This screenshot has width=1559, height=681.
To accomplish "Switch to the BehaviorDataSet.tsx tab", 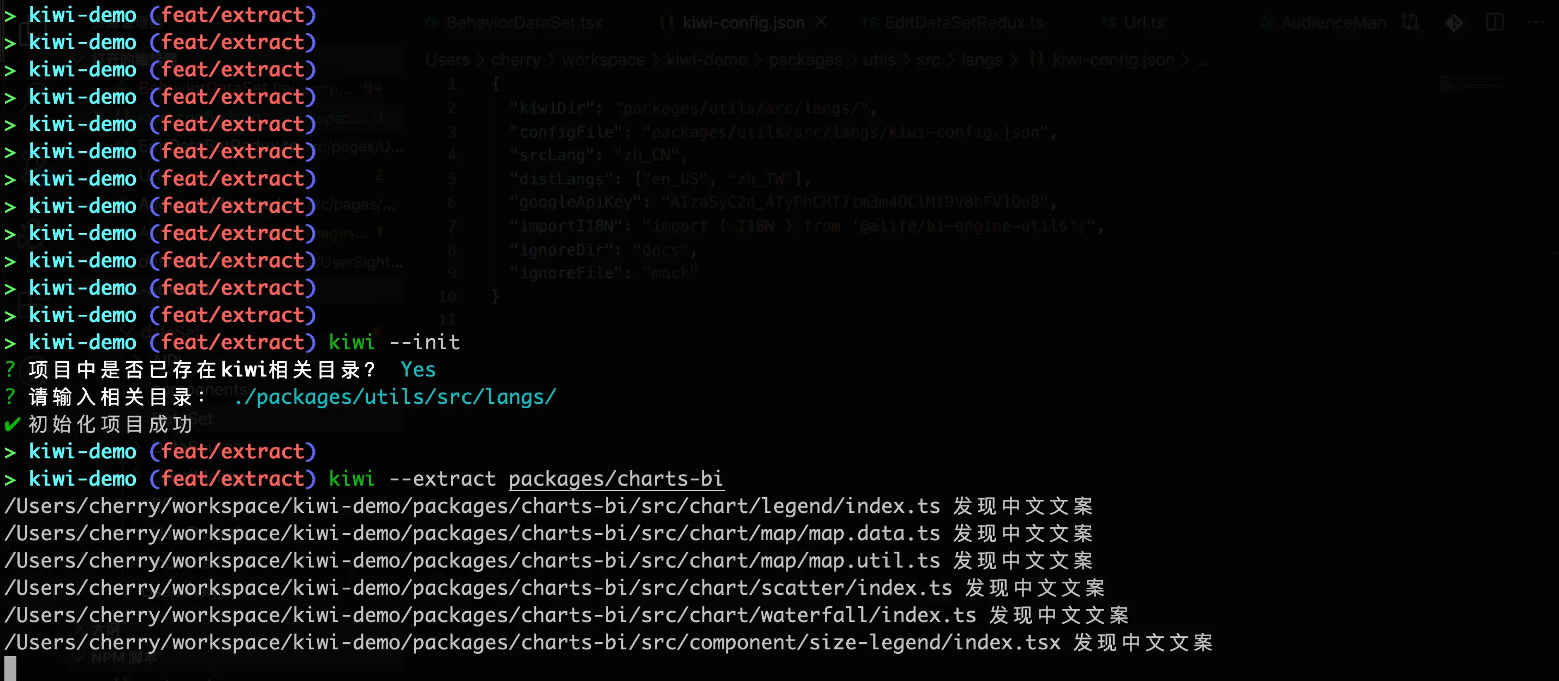I will 523,23.
